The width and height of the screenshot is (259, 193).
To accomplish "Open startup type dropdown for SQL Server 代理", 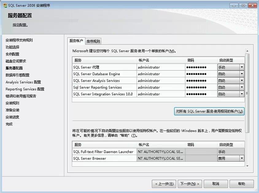I will point(242,67).
